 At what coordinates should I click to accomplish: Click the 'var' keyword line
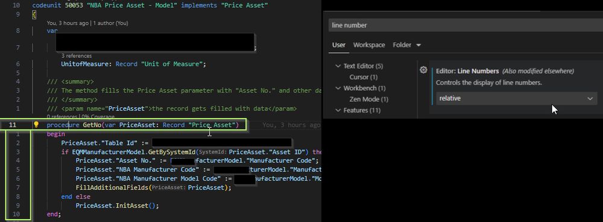point(52,31)
